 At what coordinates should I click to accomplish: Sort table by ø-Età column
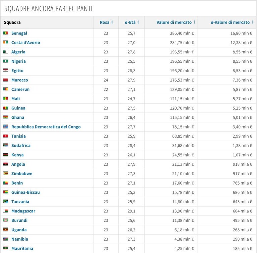pyautogui.click(x=132, y=22)
